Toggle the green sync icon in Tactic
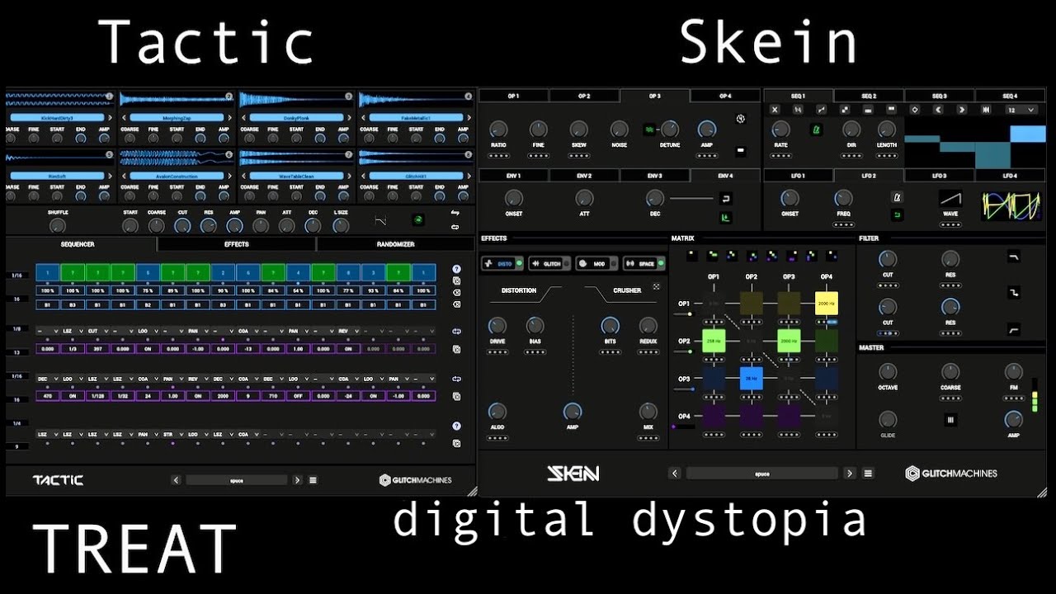 418,220
